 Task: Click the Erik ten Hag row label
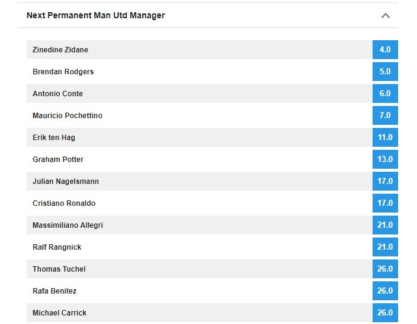click(54, 138)
